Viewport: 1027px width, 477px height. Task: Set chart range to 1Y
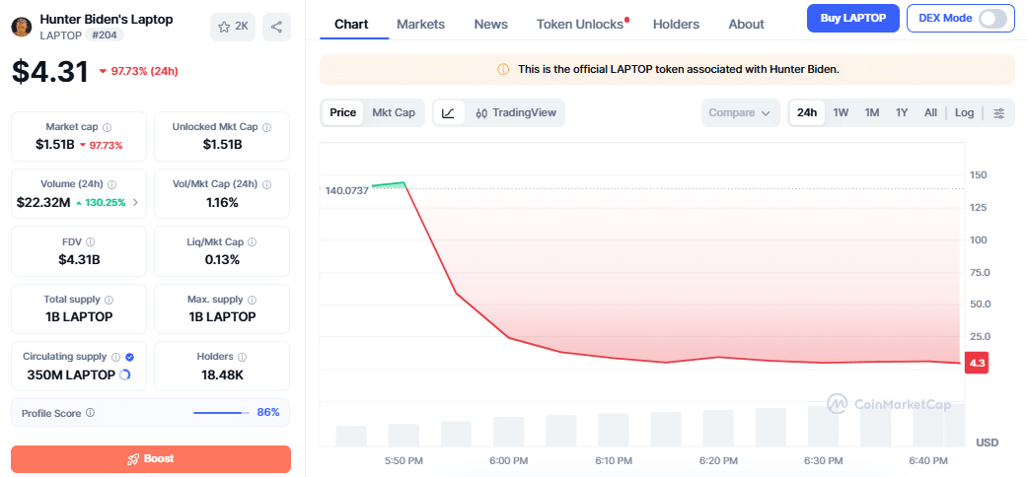902,112
